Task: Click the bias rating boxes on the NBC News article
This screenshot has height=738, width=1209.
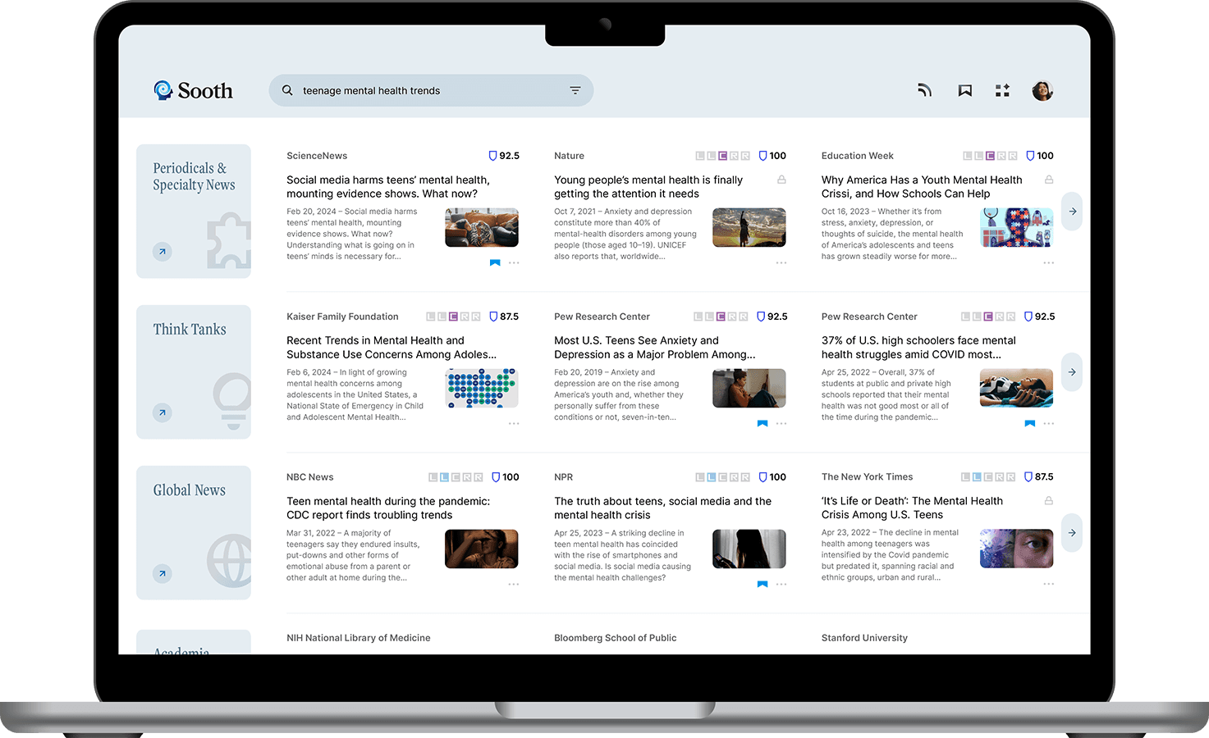Action: click(456, 477)
